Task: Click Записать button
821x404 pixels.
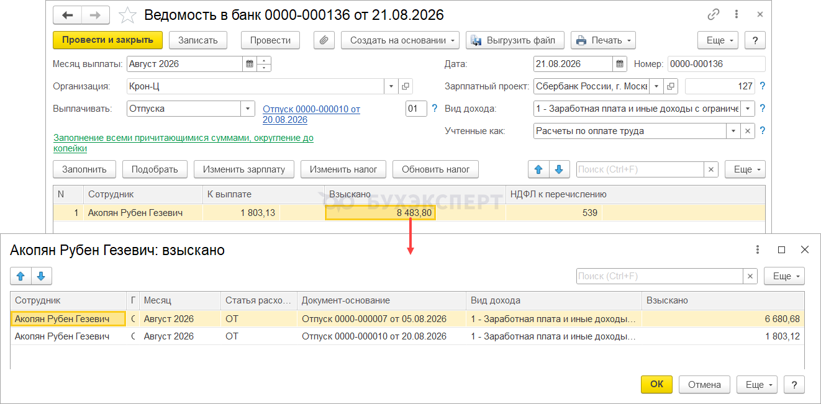Action: 198,40
